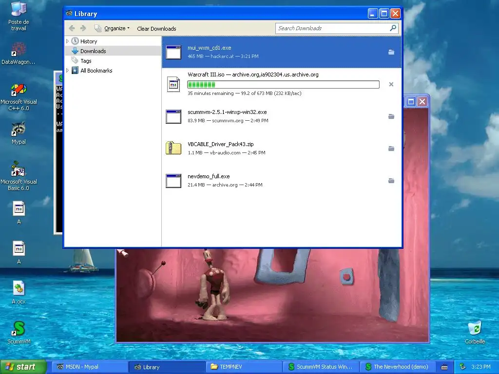Screen dimensions: 499x374
Task: Open Microsoft Visual C++ 6.0 shortcut
Action: (19, 97)
